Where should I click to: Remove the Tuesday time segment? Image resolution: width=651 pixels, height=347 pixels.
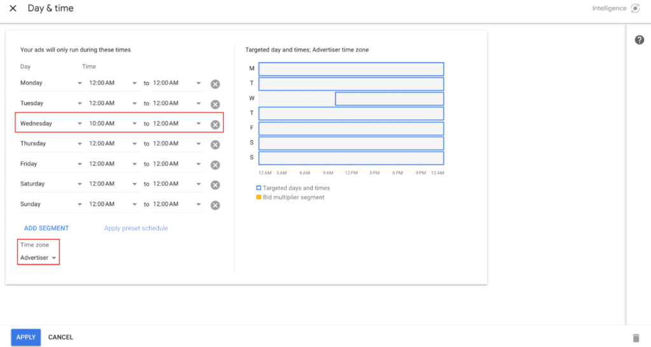215,104
